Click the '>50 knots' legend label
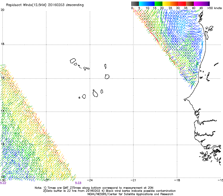The height and width of the screenshot is (196, 223). pos(214,8)
